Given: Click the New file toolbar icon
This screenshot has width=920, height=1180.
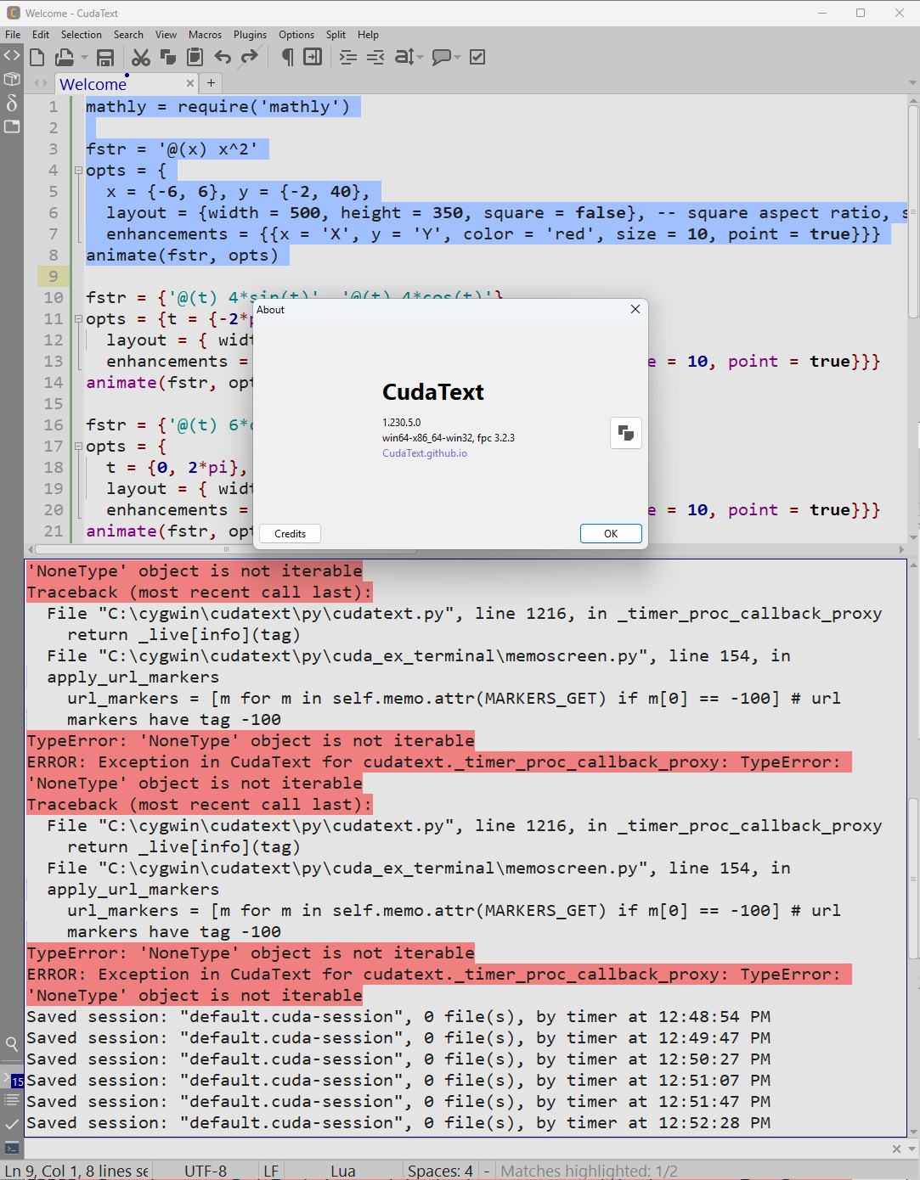Looking at the screenshot, I should [37, 58].
